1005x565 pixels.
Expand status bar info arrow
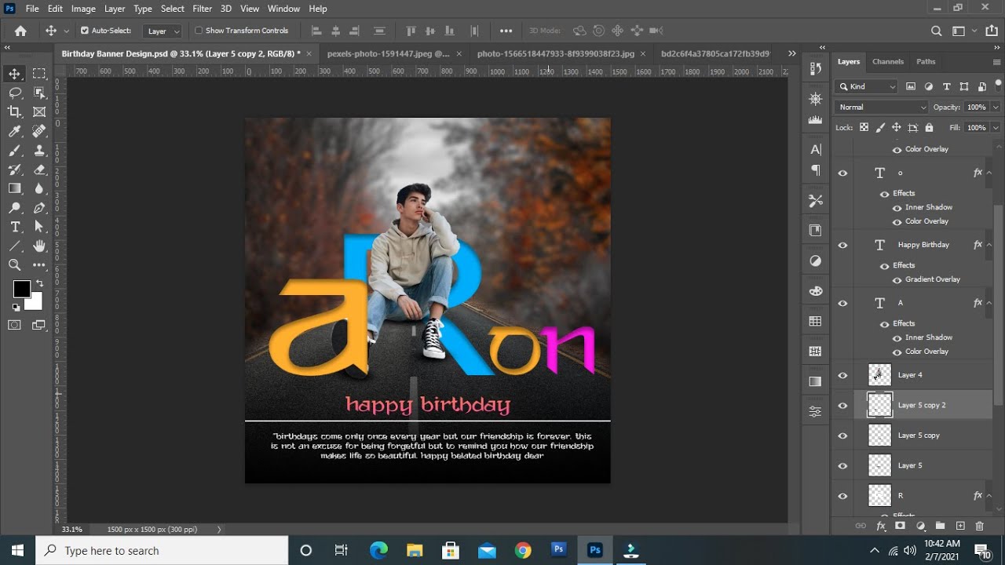[219, 530]
